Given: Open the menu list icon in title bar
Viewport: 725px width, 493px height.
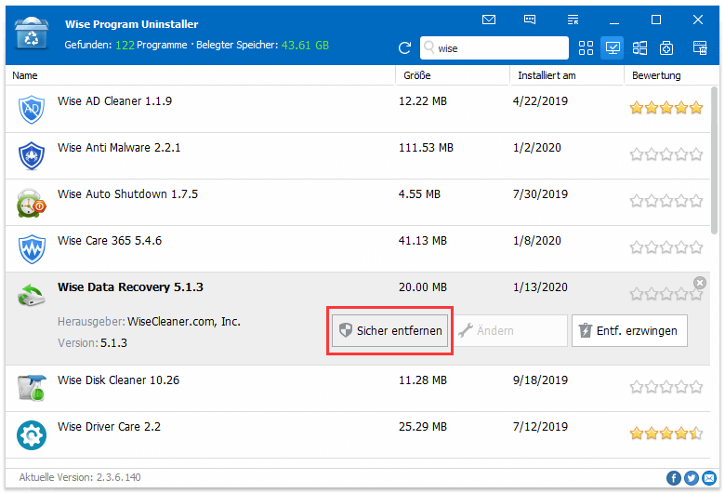Looking at the screenshot, I should point(573,20).
